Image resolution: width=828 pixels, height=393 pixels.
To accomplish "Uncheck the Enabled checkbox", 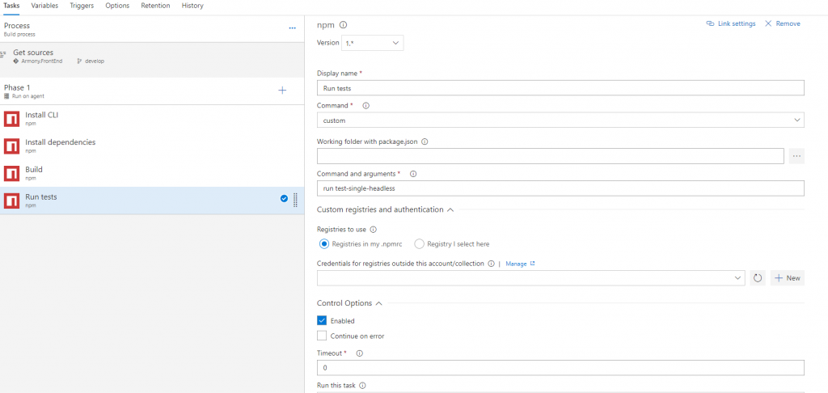I will tap(322, 321).
